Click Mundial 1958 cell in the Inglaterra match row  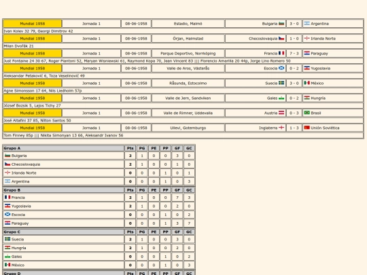click(x=33, y=128)
